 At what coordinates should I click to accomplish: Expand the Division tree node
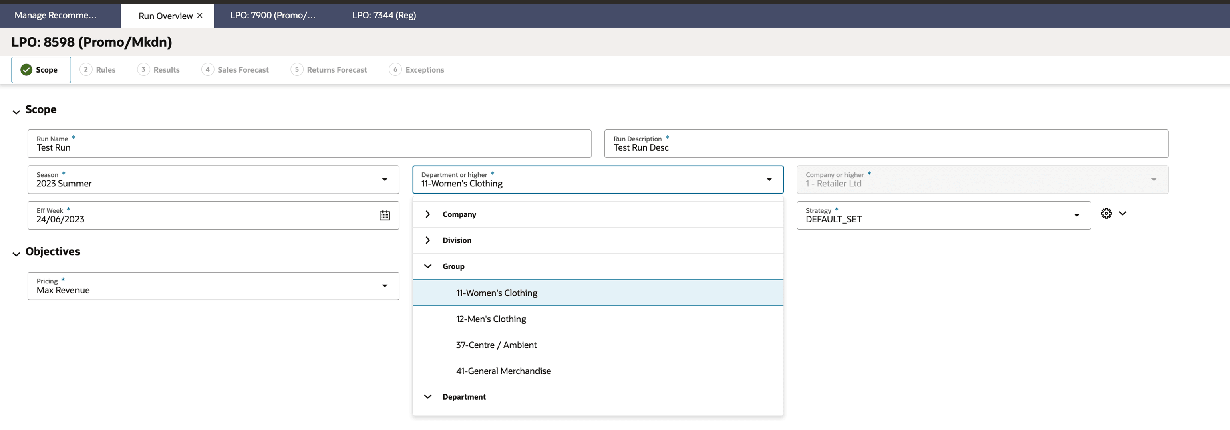(x=427, y=240)
